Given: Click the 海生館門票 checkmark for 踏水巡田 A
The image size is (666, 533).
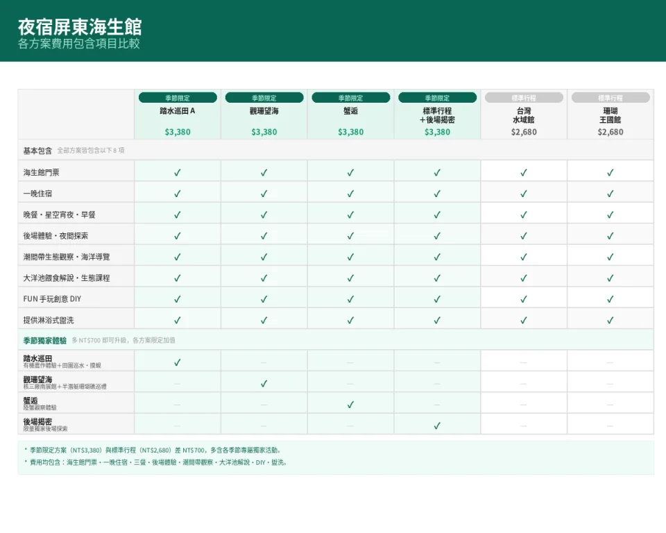Looking at the screenshot, I should [x=178, y=173].
